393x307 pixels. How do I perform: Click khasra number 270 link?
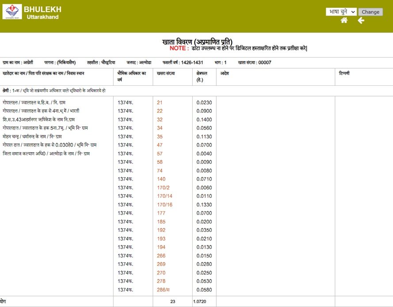click(161, 273)
